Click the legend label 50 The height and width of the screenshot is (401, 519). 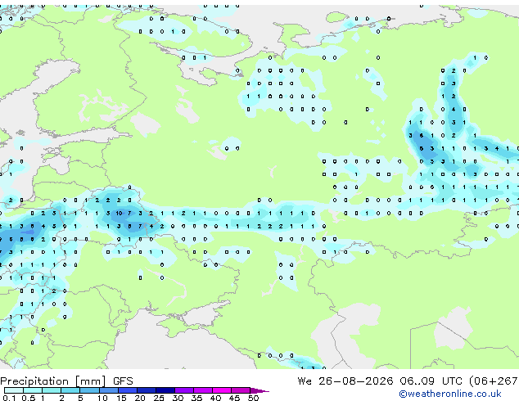253,398
